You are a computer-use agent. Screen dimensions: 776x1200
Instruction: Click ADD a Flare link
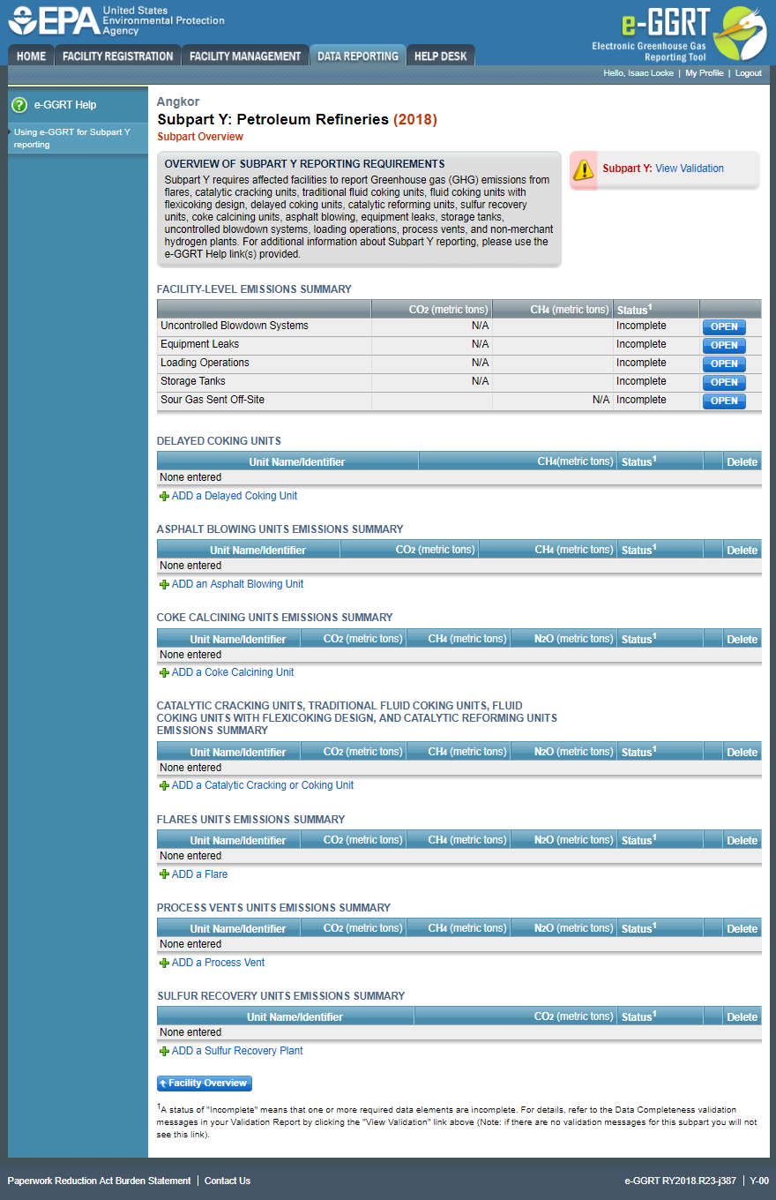(199, 874)
